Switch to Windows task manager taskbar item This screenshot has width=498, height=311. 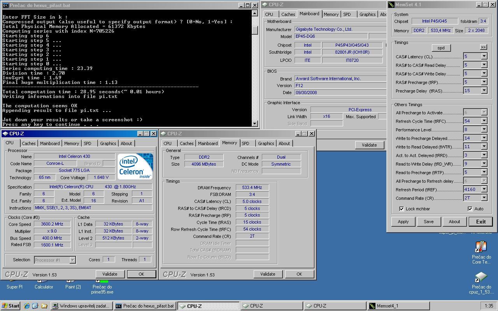point(81,306)
